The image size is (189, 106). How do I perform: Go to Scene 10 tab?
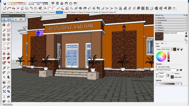(66, 12)
